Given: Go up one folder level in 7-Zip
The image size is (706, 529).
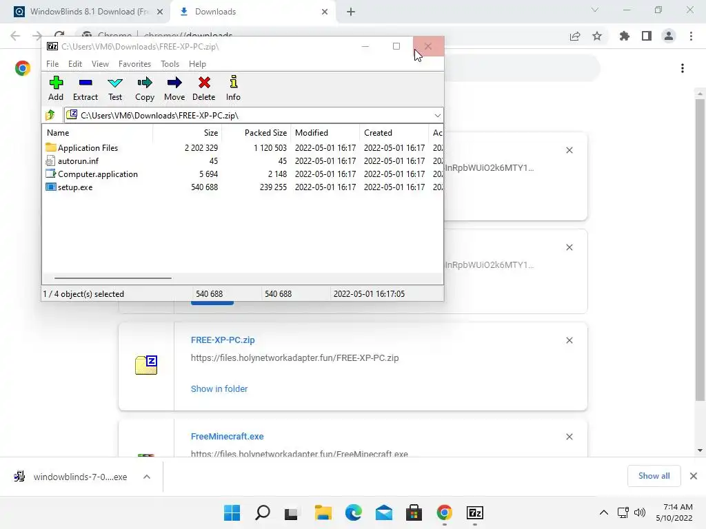Looking at the screenshot, I should coord(50,115).
